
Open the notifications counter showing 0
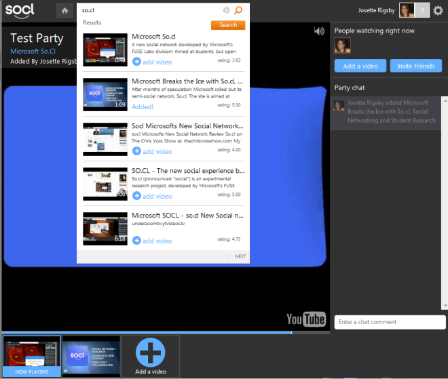422,10
